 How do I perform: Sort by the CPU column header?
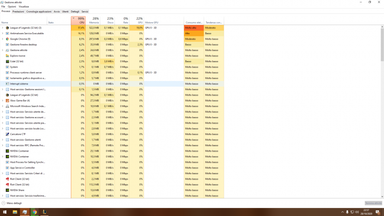78,21
